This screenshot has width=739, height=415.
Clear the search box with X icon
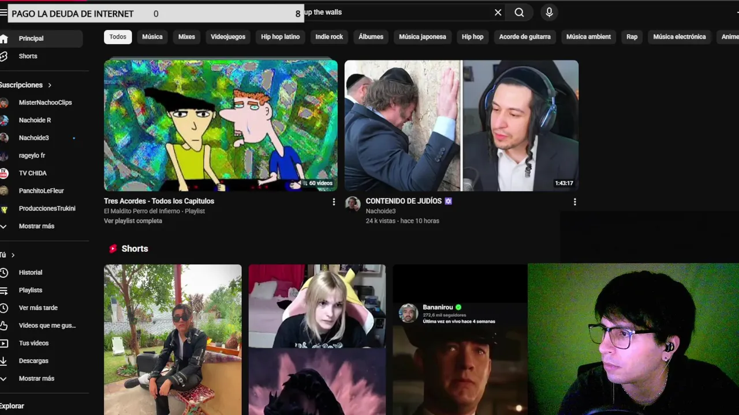(498, 12)
